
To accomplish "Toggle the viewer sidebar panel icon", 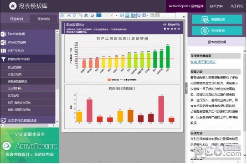I will [x=63, y=15].
